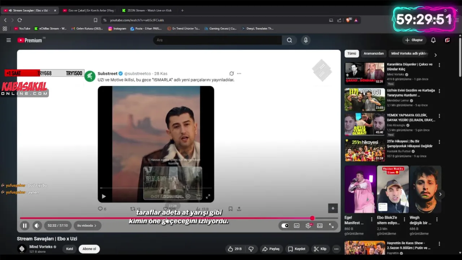
Task: Pause the YouTube video
Action: coord(25,226)
